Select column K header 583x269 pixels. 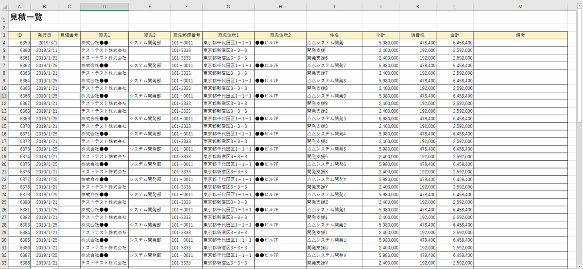pyautogui.click(x=418, y=7)
